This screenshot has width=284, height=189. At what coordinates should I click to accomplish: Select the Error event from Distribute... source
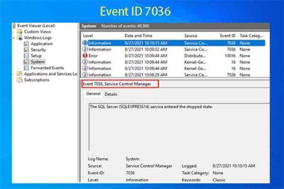(174, 56)
